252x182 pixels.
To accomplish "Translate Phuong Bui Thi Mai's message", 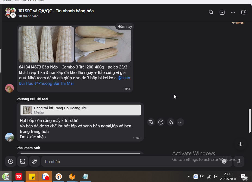I will coord(151,122).
